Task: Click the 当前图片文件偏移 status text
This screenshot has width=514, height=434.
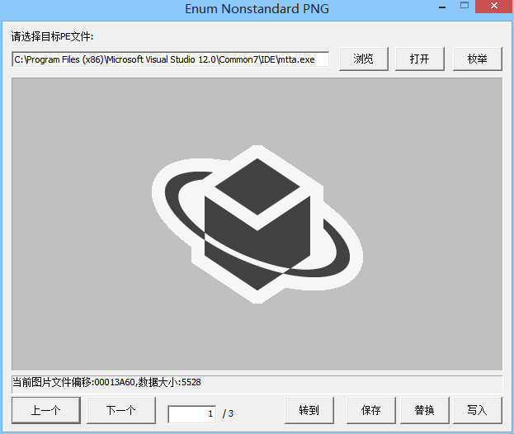Action: (x=106, y=382)
